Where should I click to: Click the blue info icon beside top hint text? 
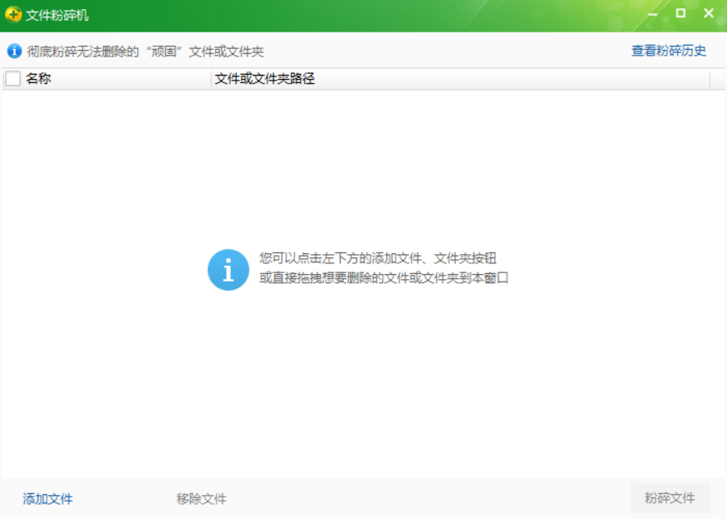point(12,50)
